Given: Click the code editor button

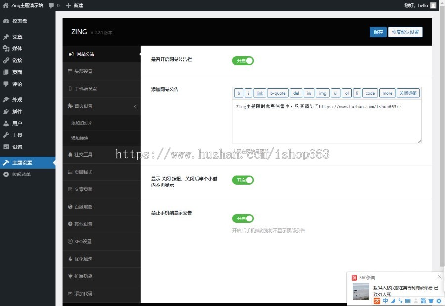Looking at the screenshot, I should click(x=370, y=93).
